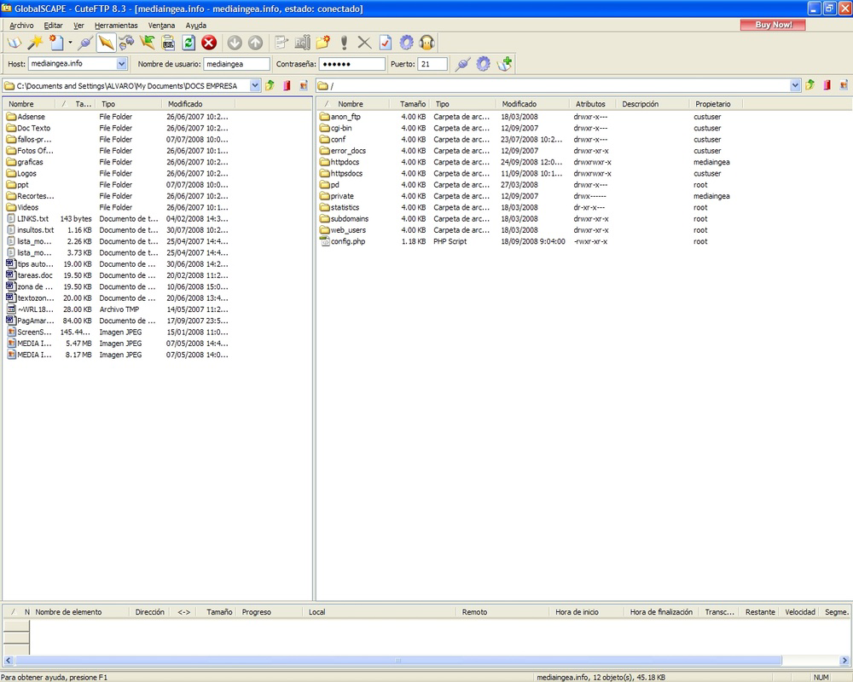Open the Ayuda menu
This screenshot has width=853, height=682.
196,25
